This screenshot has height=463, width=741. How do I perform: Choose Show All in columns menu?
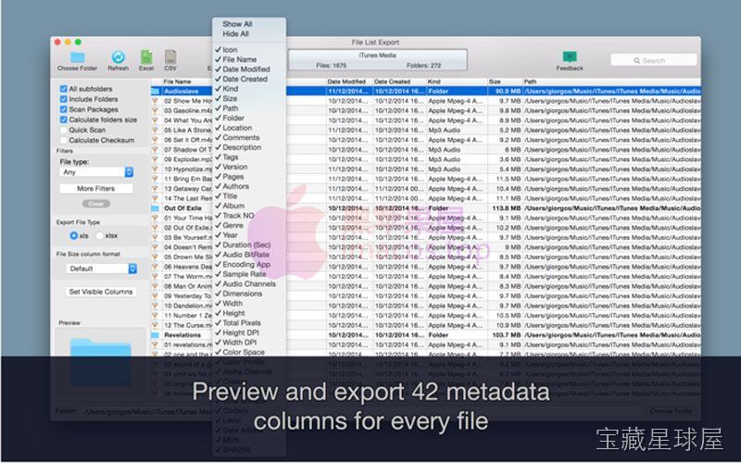tap(237, 24)
